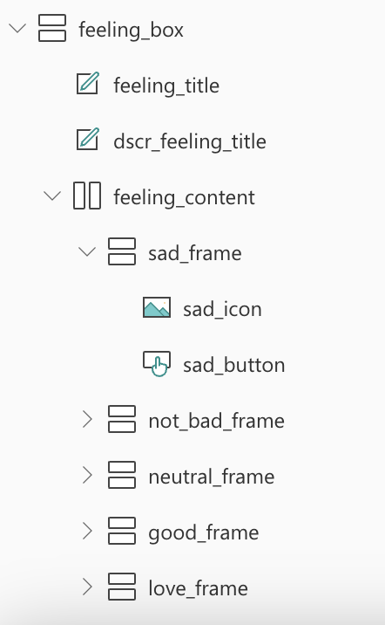Expand the not_bad_frame node
The width and height of the screenshot is (385, 625).
87,419
